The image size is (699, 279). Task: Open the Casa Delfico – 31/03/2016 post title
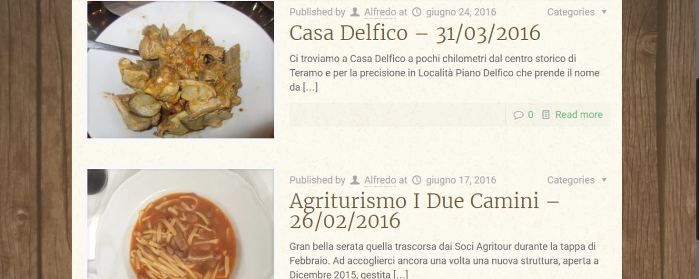[415, 33]
